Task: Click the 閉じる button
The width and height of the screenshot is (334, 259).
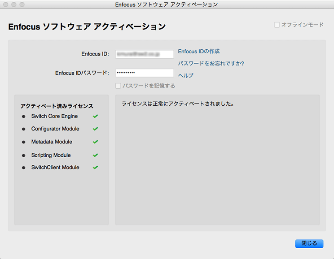Action: pos(309,243)
